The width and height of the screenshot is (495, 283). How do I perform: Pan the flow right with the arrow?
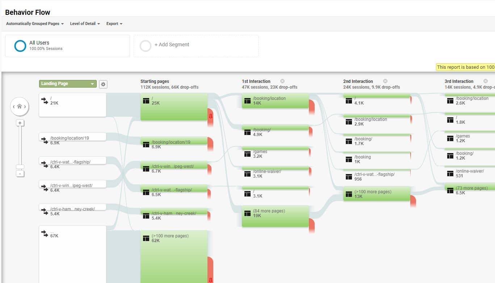pyautogui.click(x=25, y=107)
